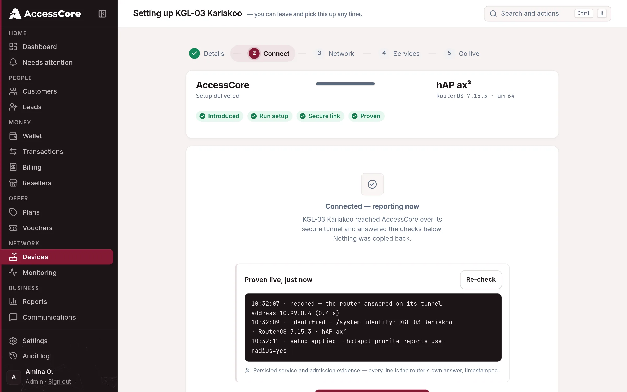
Task: Sign out of Amina's account
Action: pyautogui.click(x=60, y=382)
